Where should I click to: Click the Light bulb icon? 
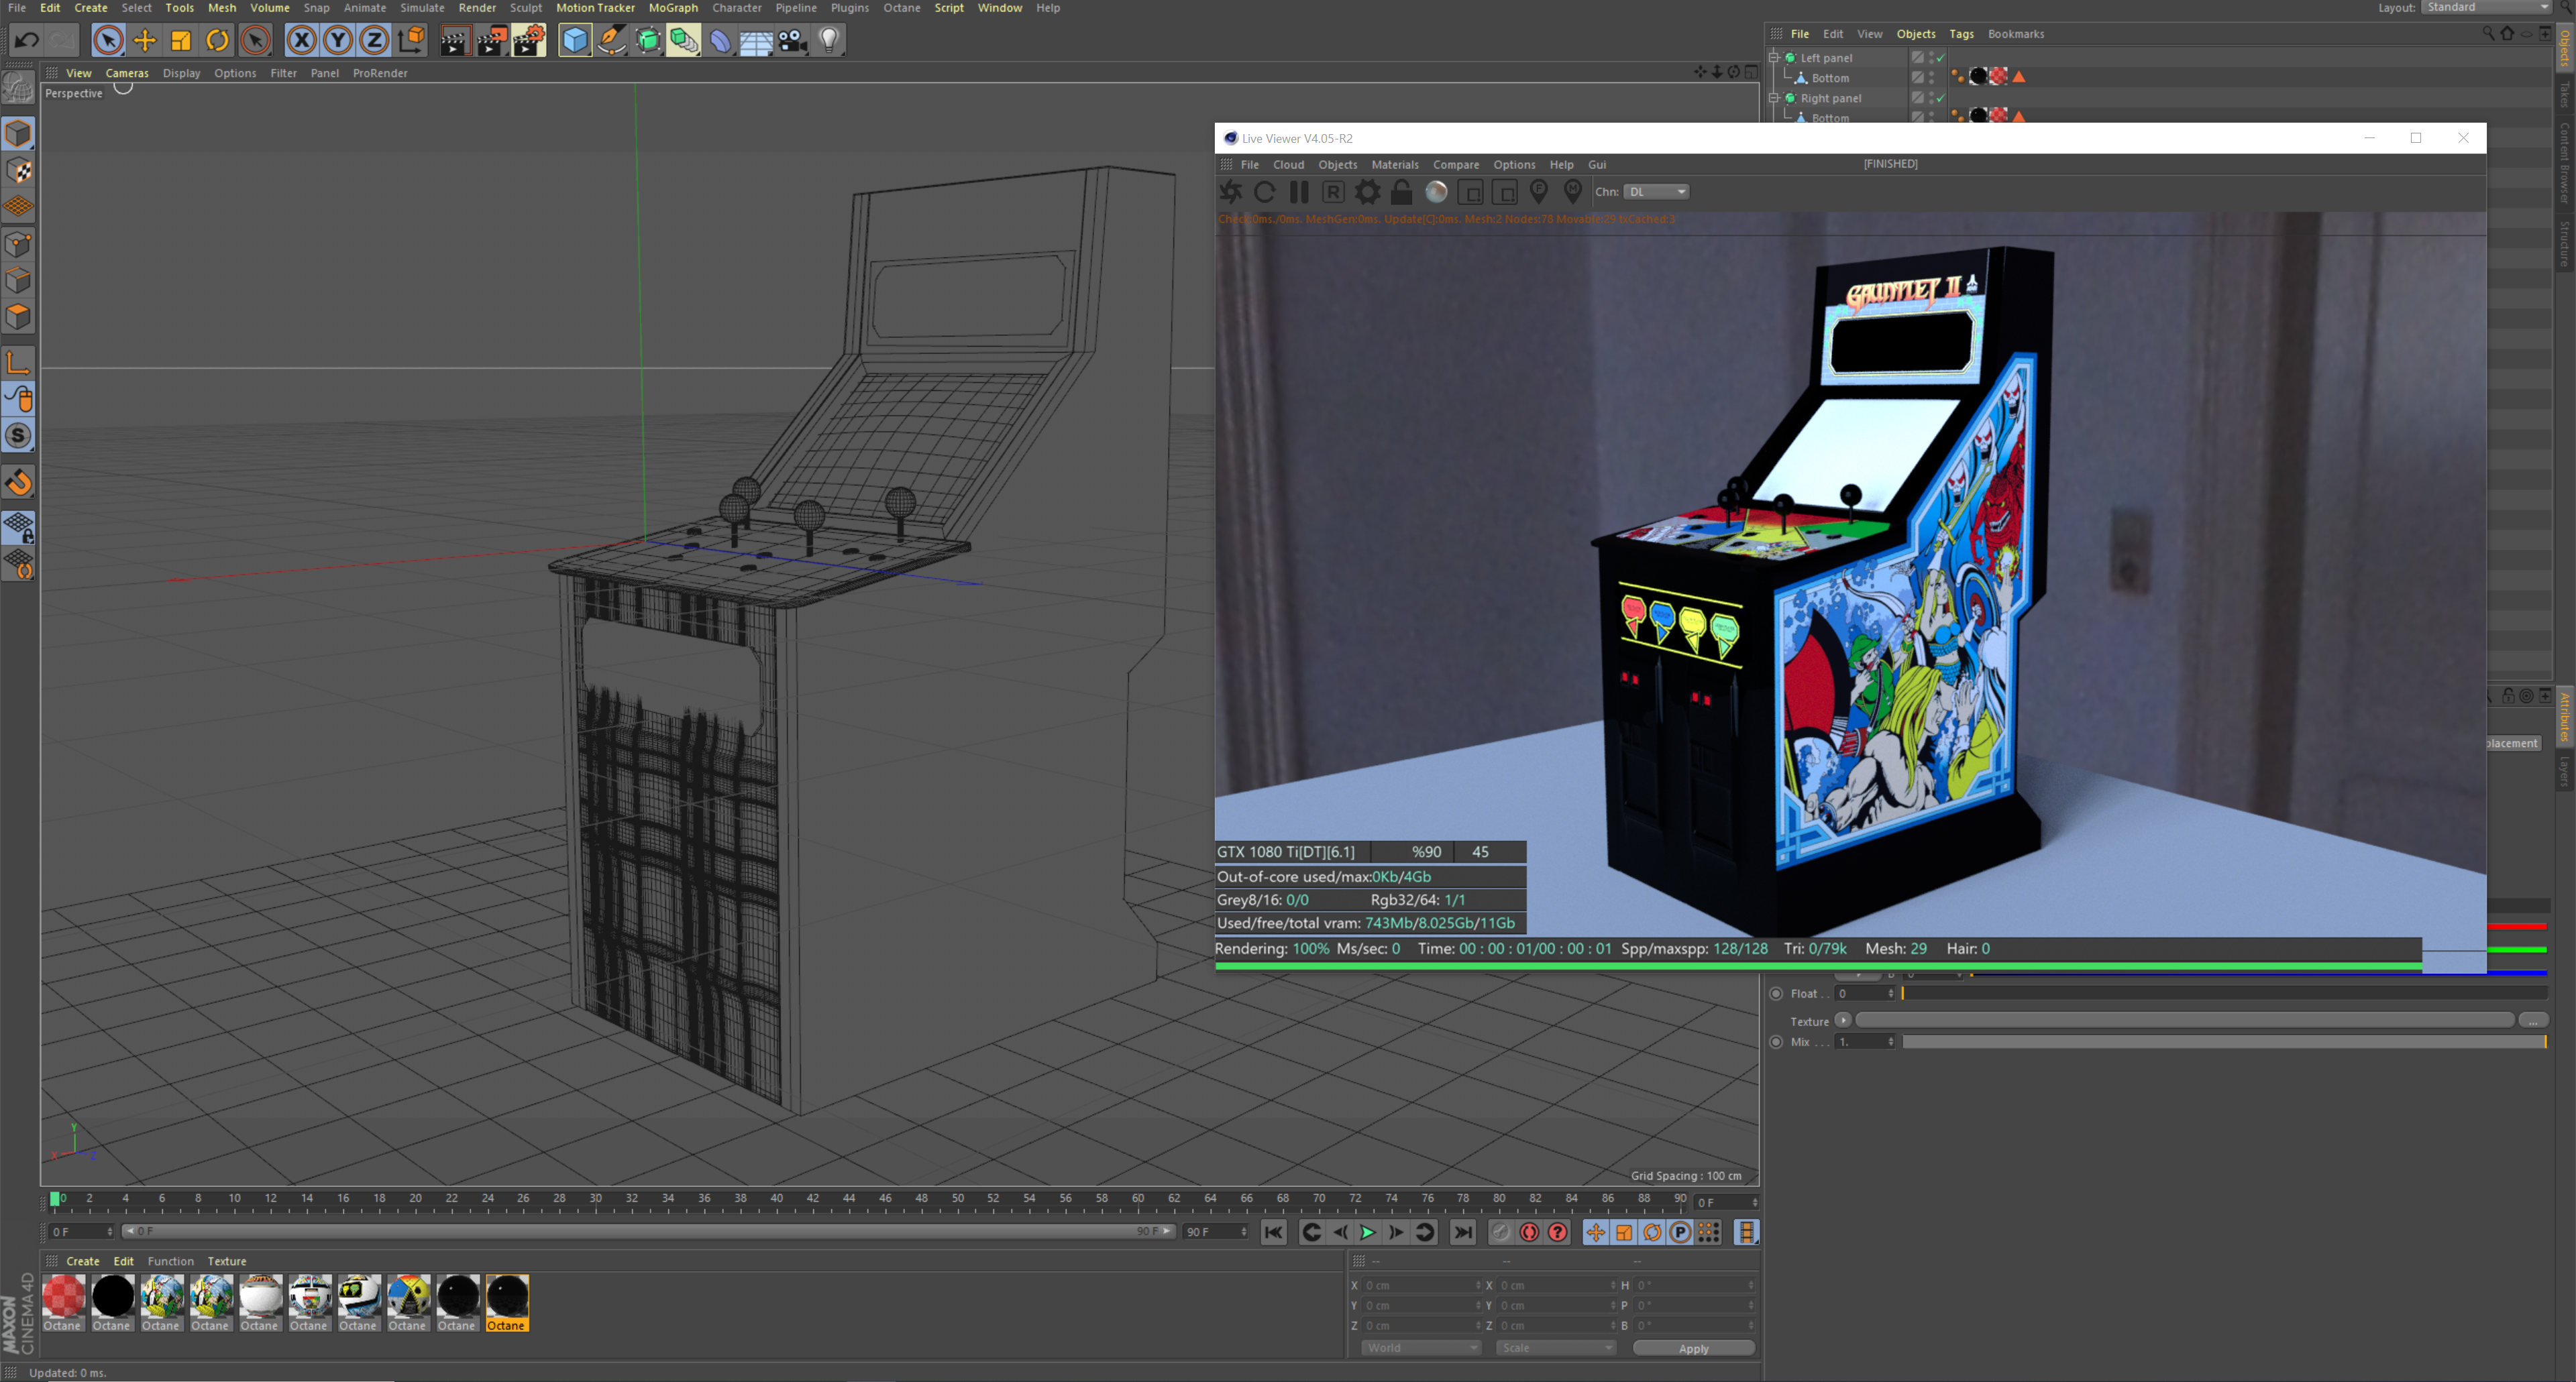[829, 40]
